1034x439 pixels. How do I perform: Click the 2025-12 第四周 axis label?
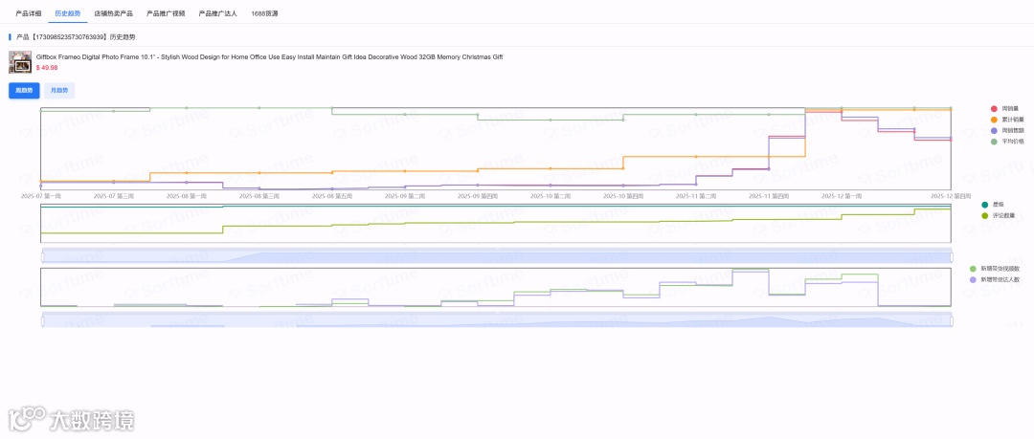tap(951, 196)
